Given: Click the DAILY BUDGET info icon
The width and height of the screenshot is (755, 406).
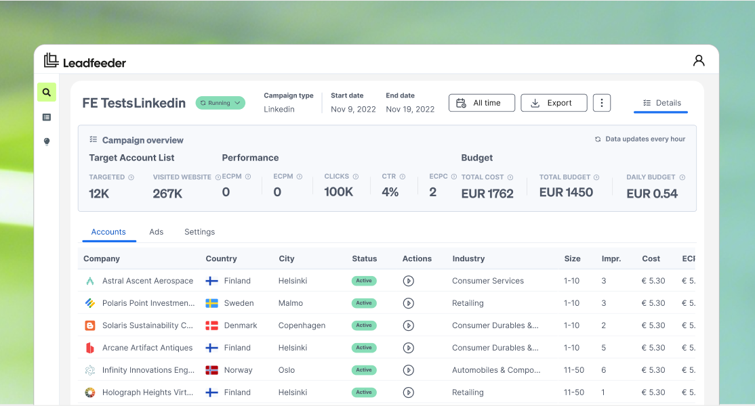Looking at the screenshot, I should point(682,177).
